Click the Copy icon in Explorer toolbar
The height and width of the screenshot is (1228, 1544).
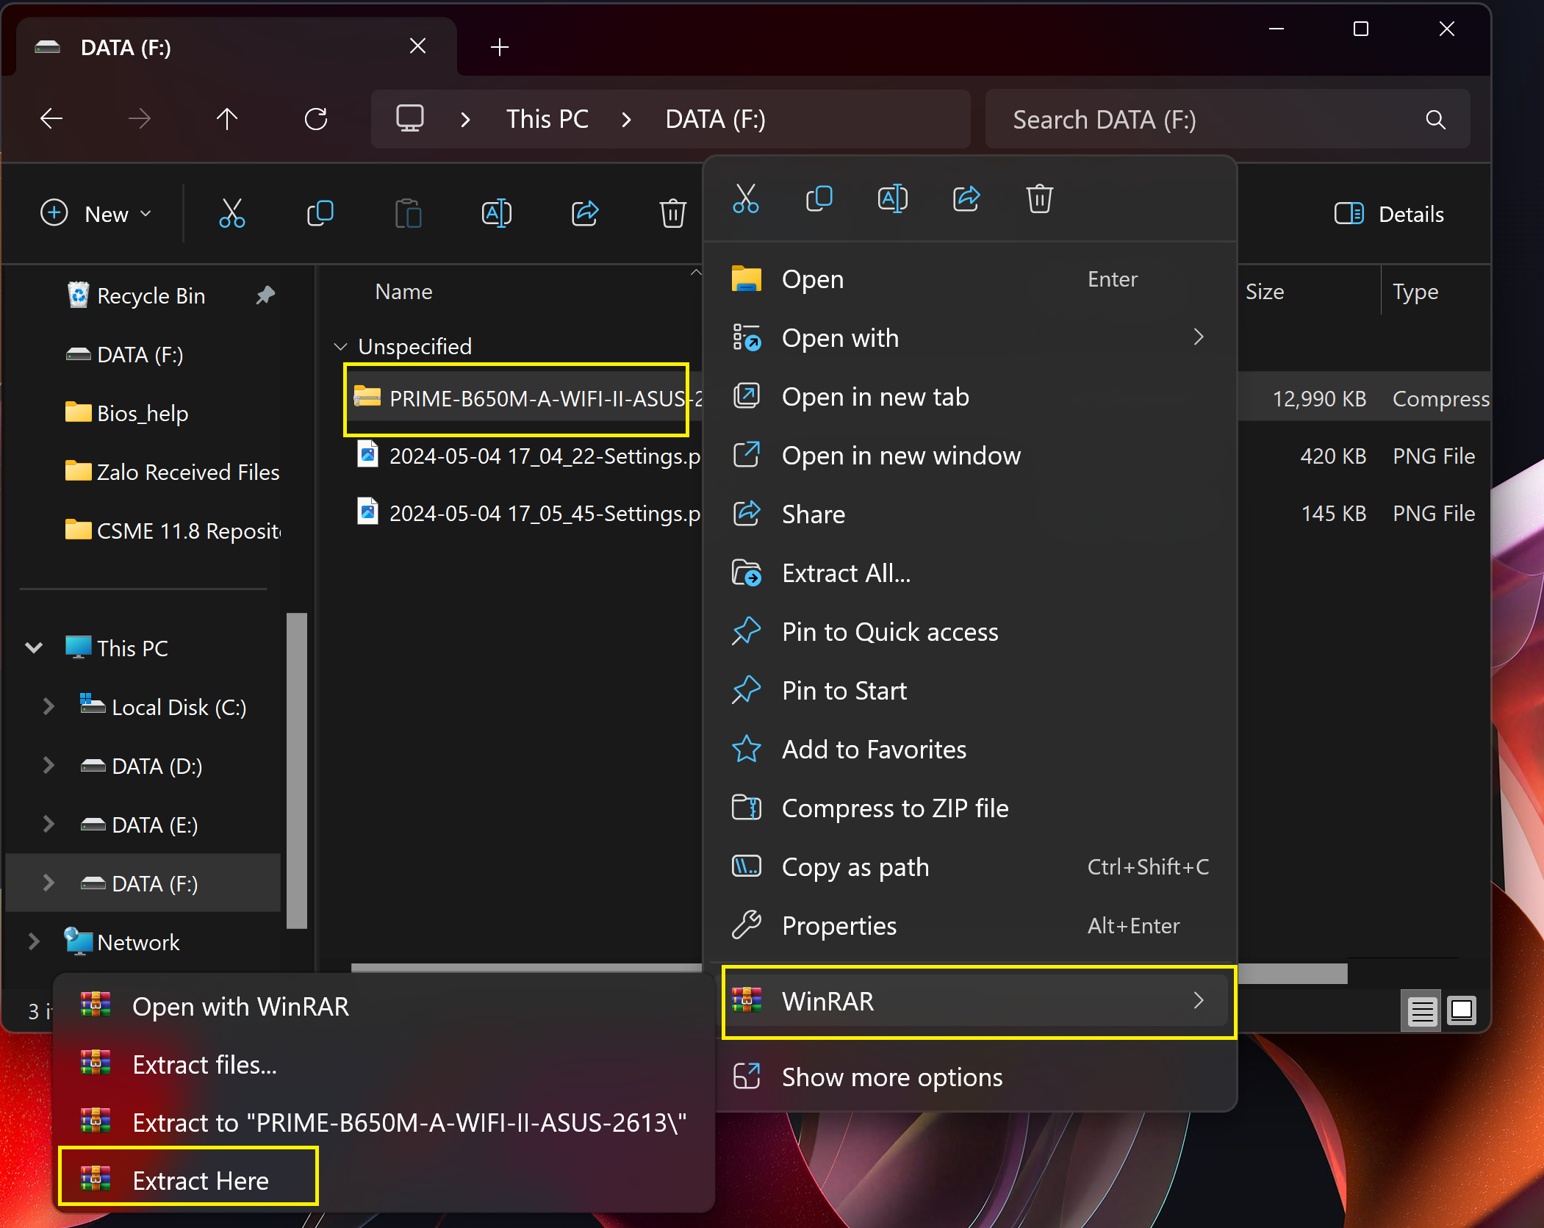pos(320,214)
